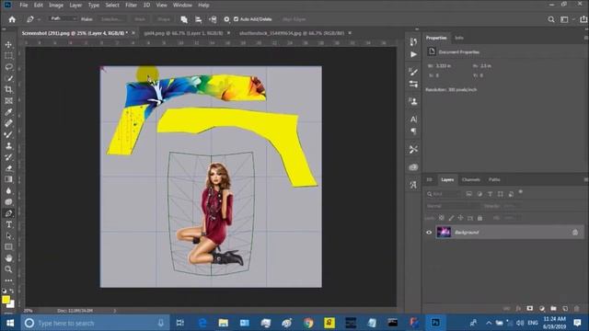
Task: Select the Sponge/Dodge tool
Action: coord(8,202)
